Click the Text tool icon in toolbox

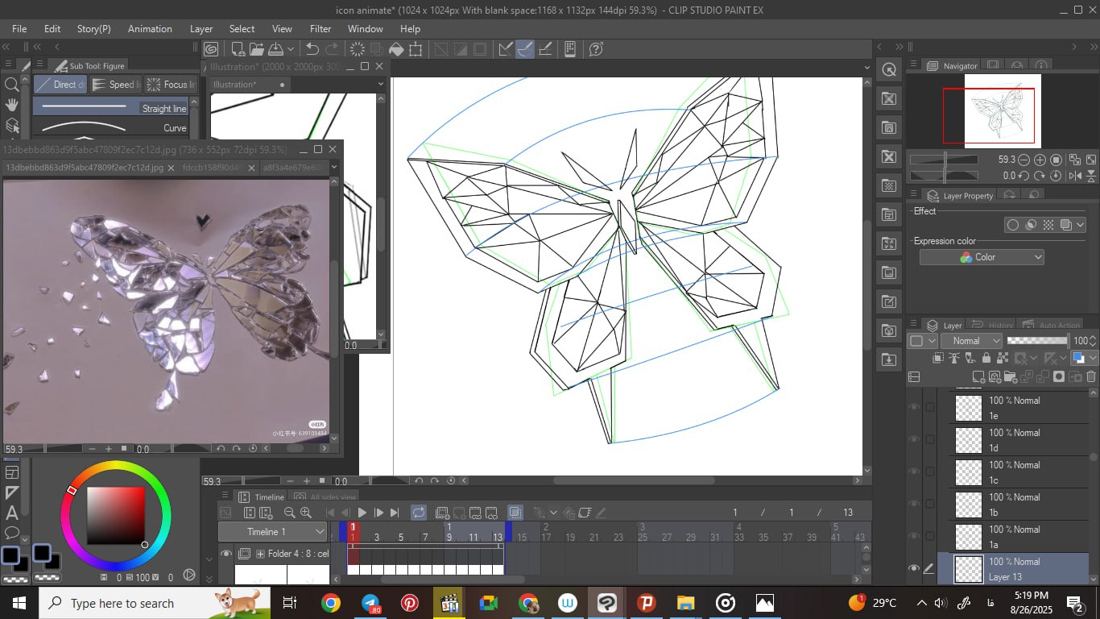click(12, 513)
